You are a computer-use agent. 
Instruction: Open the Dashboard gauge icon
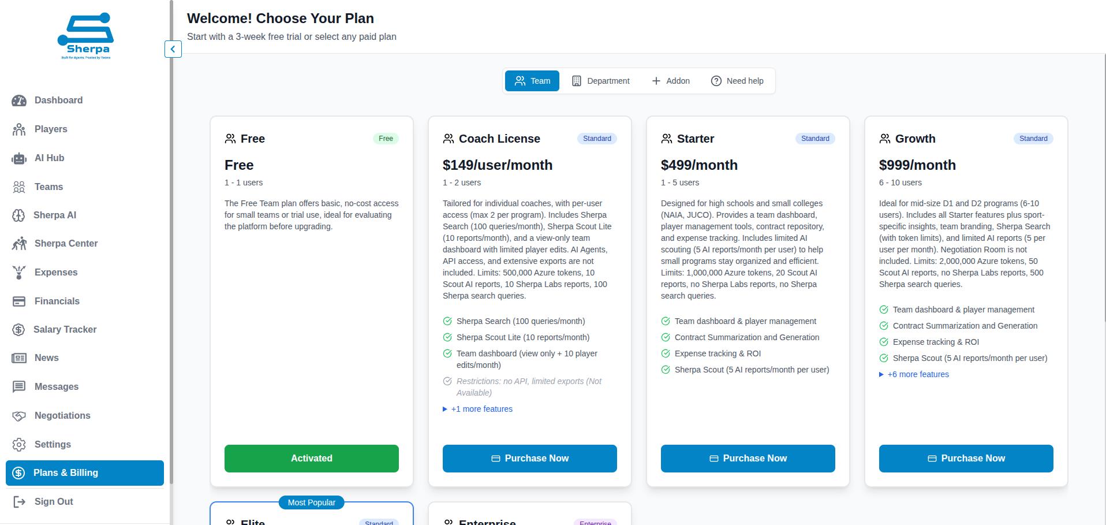click(x=19, y=100)
